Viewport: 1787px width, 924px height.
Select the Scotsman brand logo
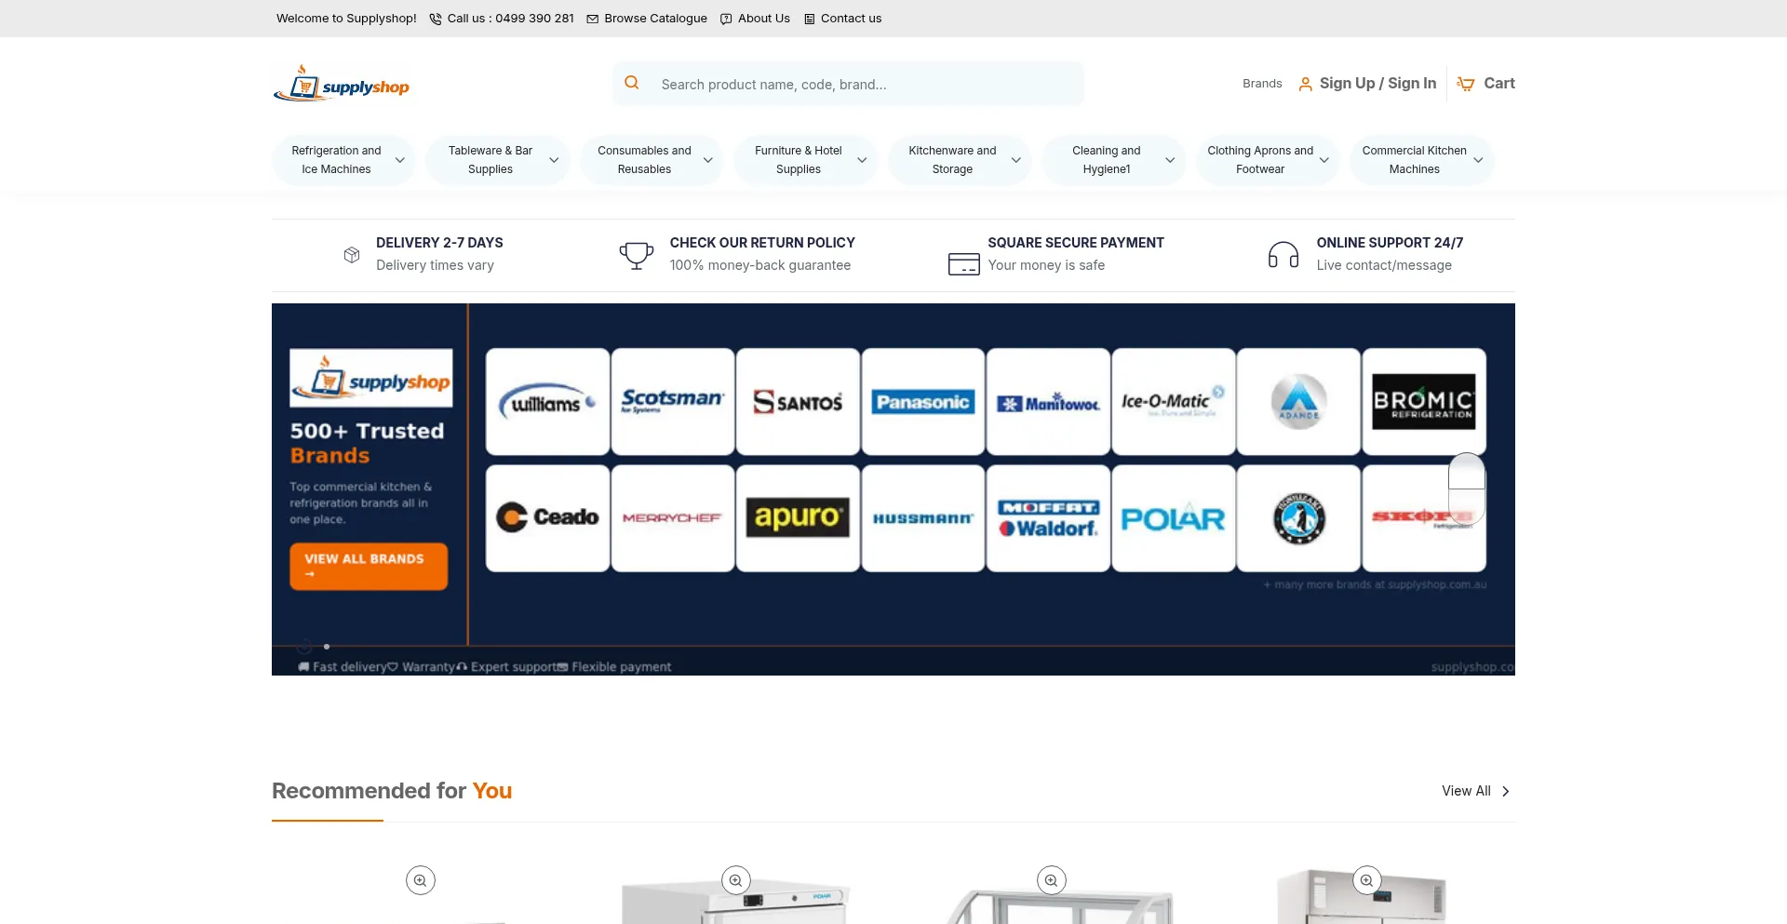[673, 402]
